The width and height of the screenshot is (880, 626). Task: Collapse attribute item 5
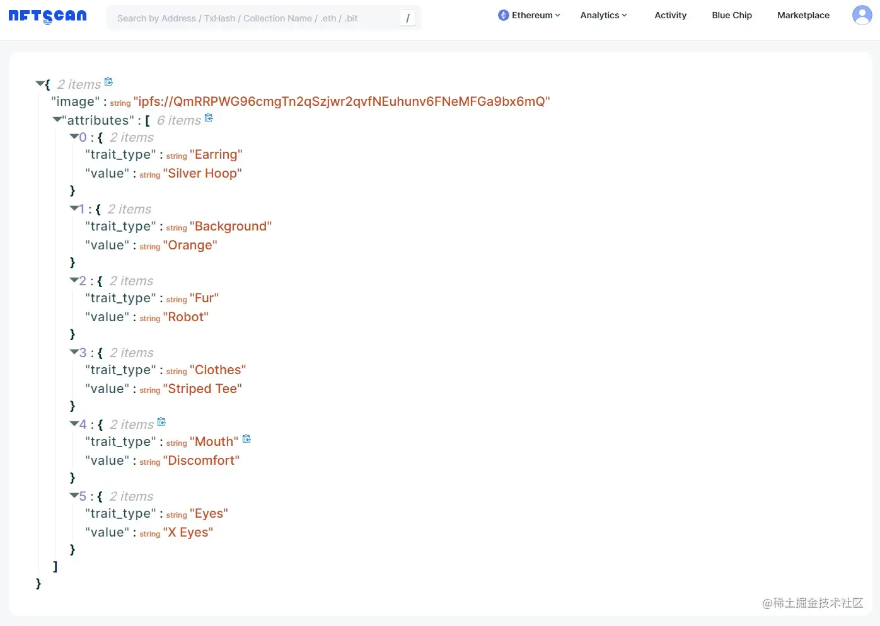[x=74, y=495]
